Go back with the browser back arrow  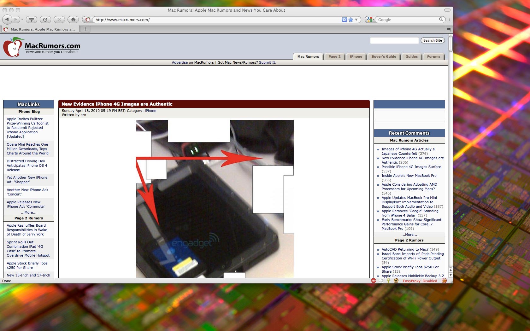pos(7,20)
